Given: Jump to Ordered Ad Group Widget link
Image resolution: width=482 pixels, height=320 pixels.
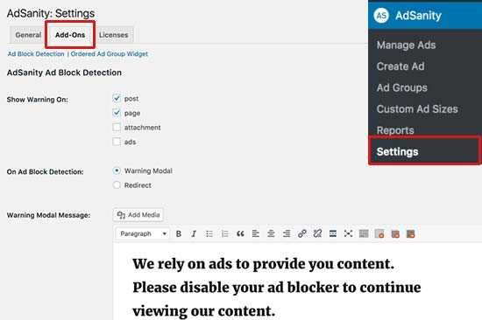Looking at the screenshot, I should pos(110,54).
